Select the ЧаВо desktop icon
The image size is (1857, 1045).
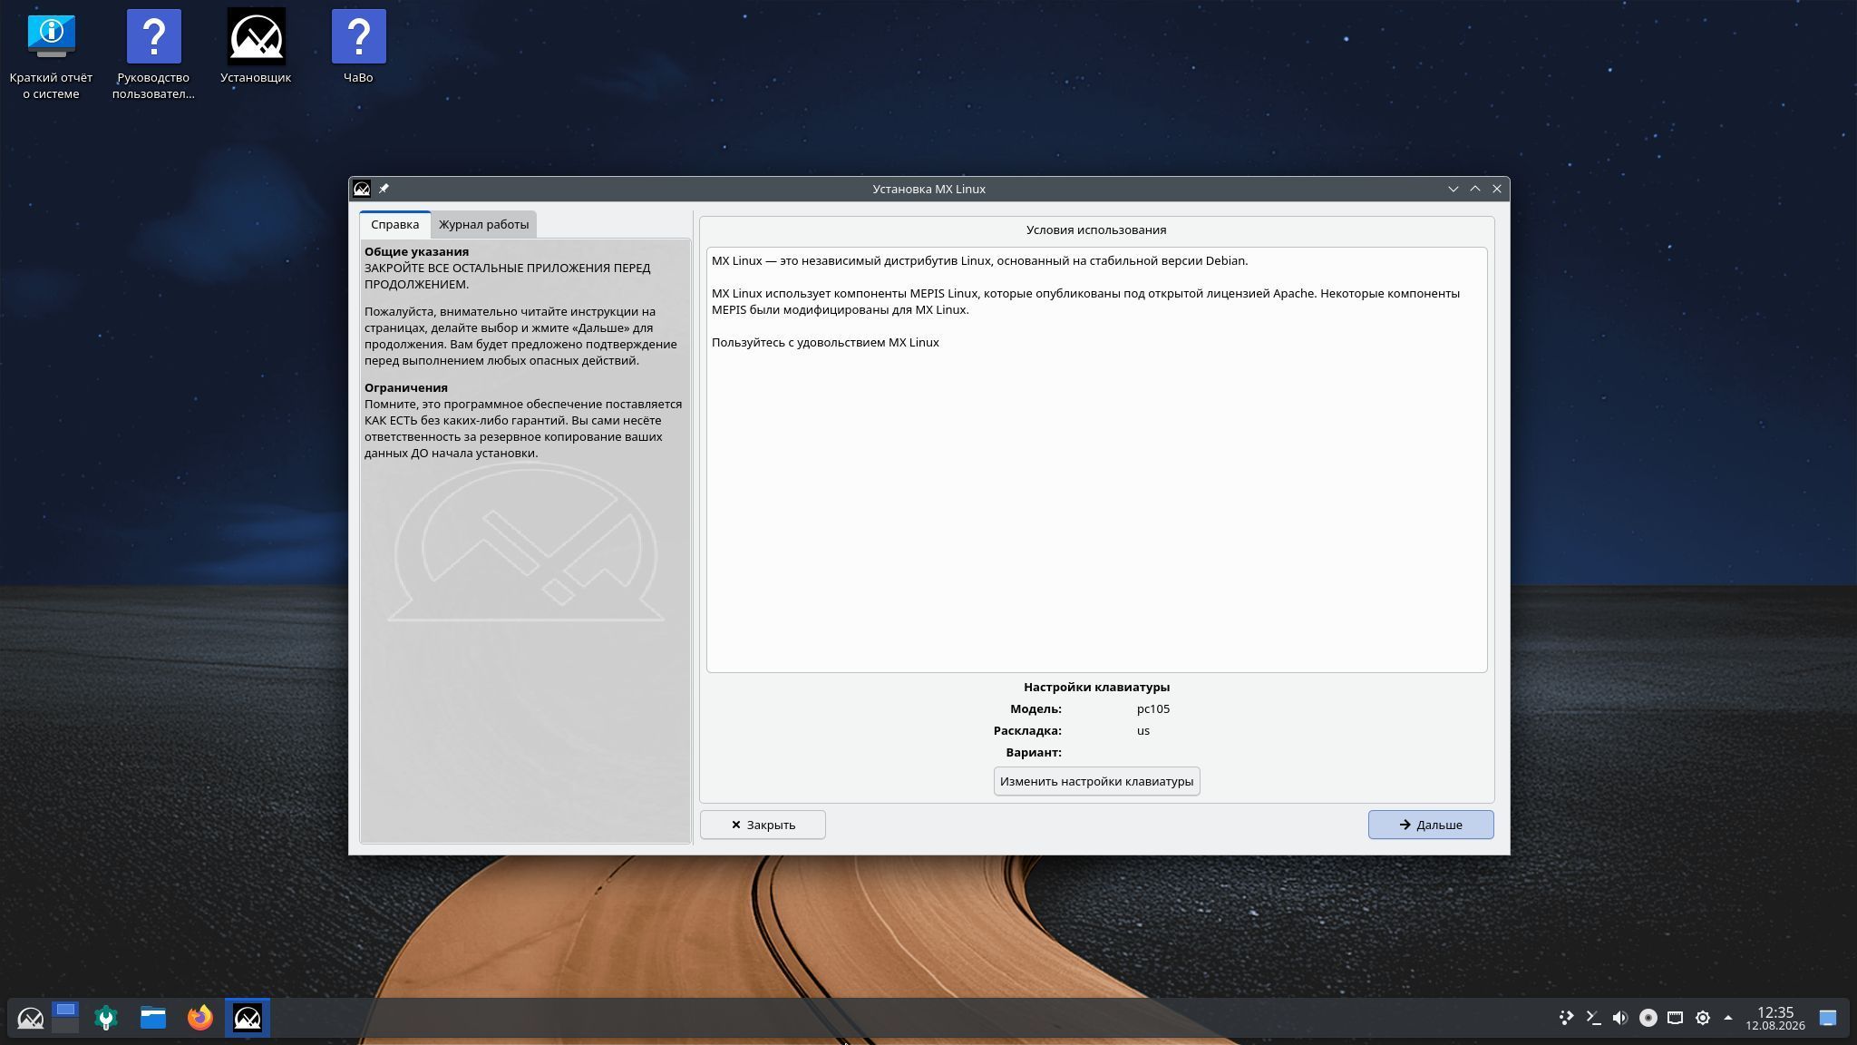pos(358,47)
